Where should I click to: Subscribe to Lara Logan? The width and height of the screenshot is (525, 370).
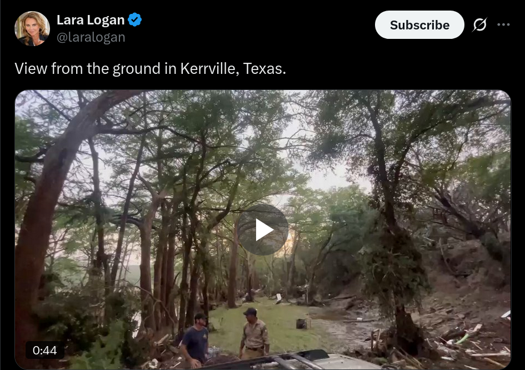(419, 25)
